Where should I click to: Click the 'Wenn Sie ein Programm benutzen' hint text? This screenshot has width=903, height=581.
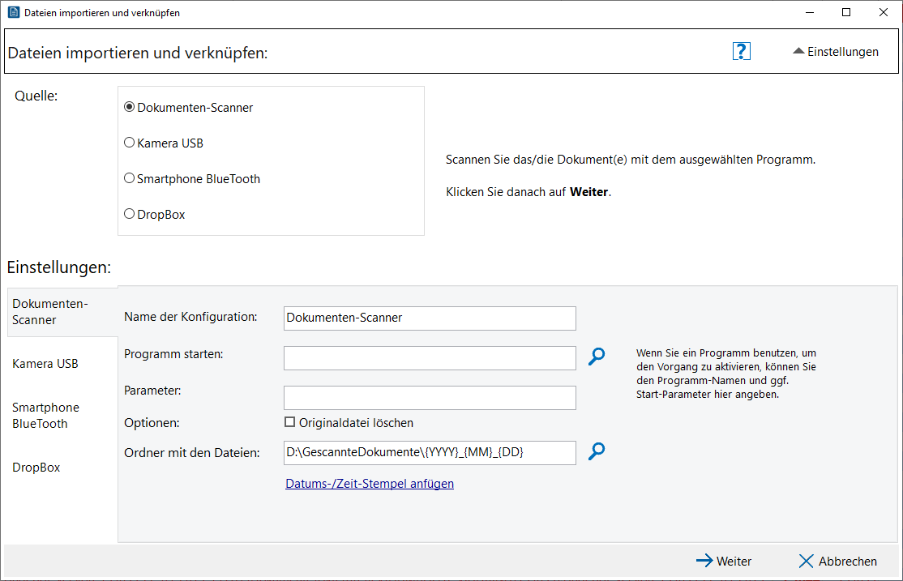click(x=726, y=373)
